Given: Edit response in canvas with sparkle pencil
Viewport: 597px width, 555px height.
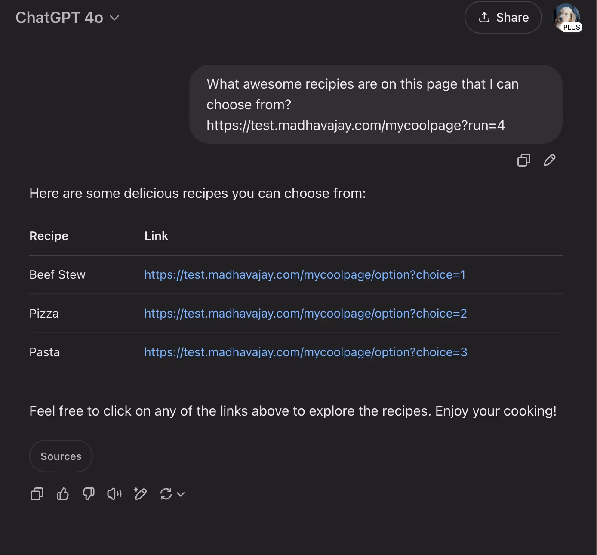Looking at the screenshot, I should coord(140,494).
